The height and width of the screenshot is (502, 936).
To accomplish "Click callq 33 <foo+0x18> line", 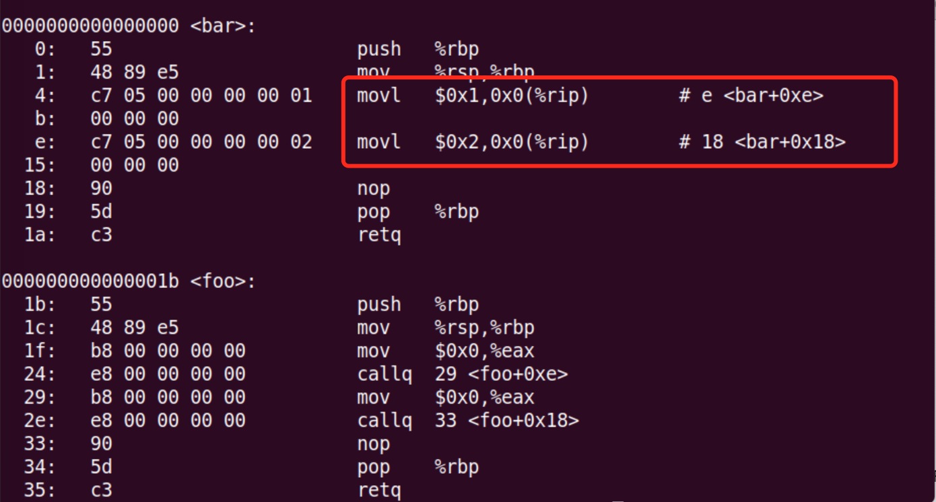I will point(468,421).
